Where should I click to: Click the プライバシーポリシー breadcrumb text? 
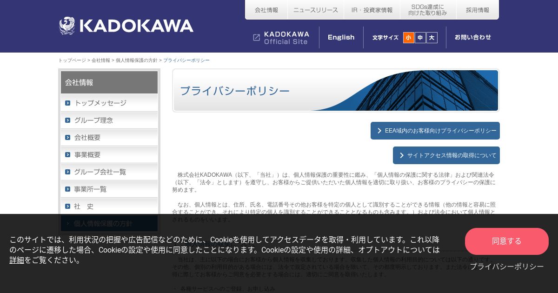[186, 60]
